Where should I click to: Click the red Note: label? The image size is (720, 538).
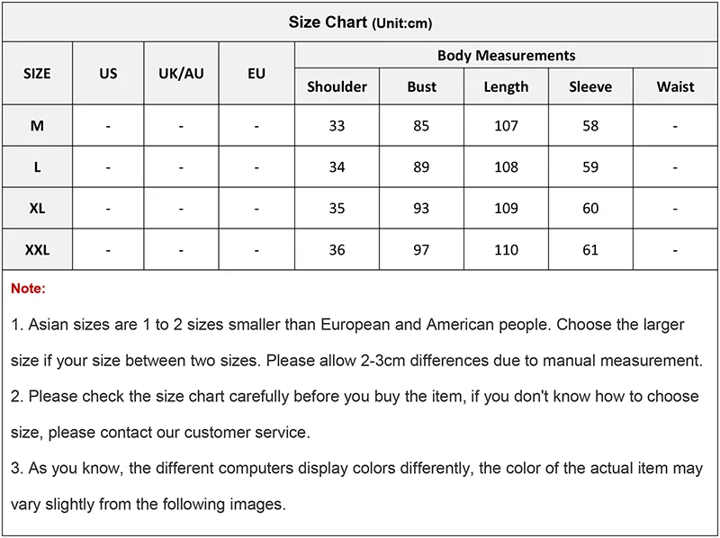28,288
